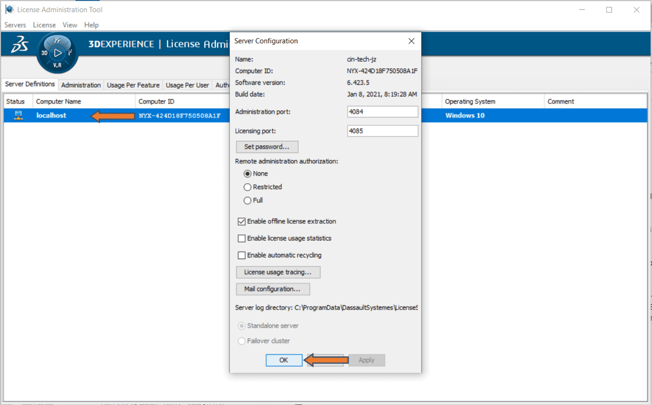Sort by Operating System column header
This screenshot has width=652, height=405.
pyautogui.click(x=492, y=102)
